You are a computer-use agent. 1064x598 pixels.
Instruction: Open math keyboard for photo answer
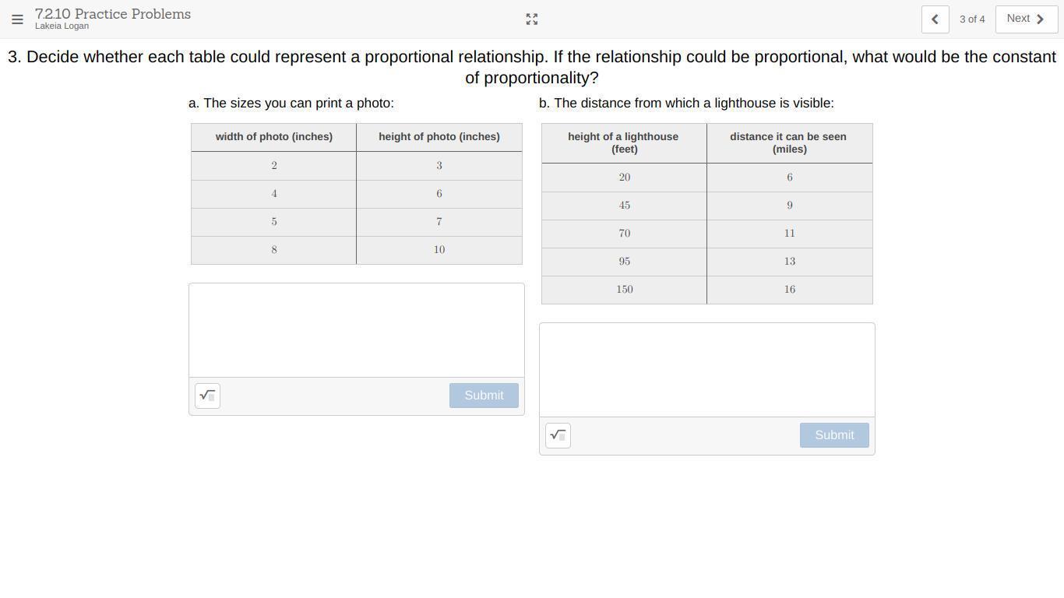click(x=207, y=396)
